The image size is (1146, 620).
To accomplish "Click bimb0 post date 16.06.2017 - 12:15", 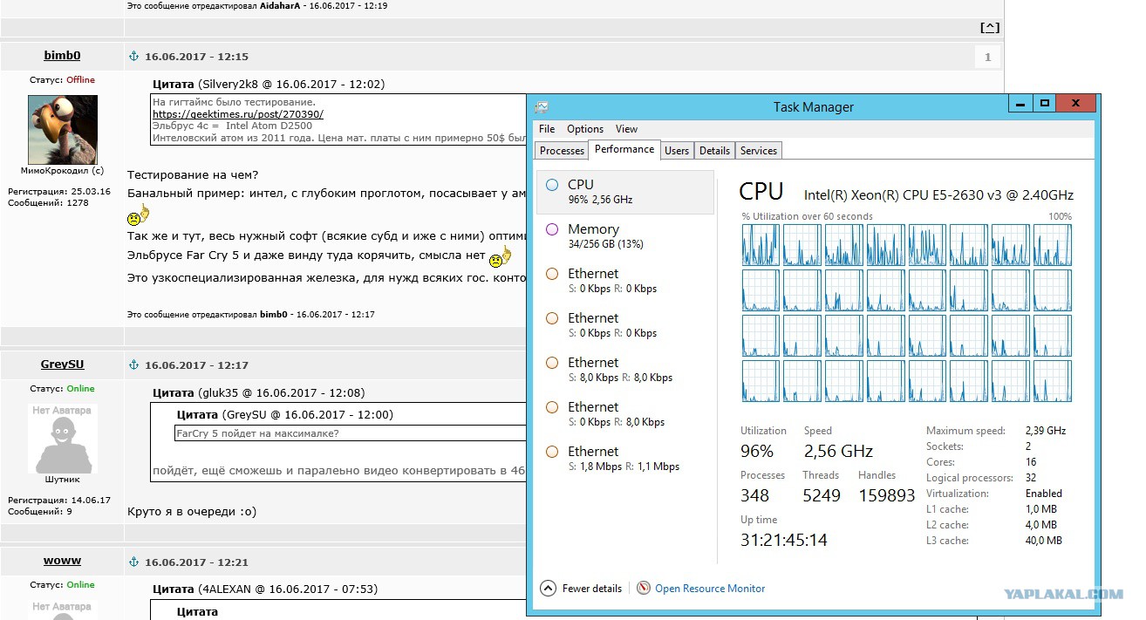I will [x=196, y=57].
